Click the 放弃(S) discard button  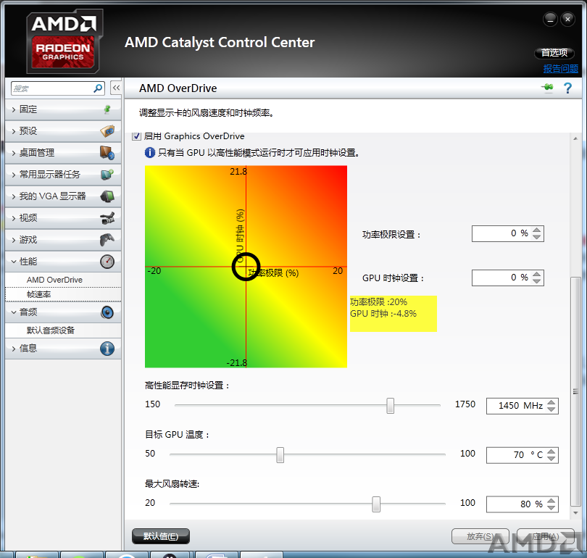pos(480,536)
